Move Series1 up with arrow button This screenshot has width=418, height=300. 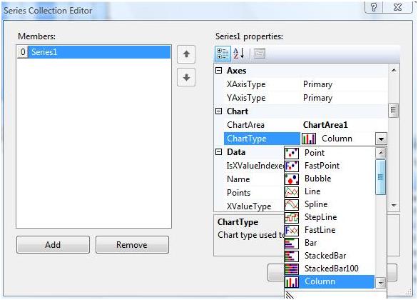(x=186, y=54)
